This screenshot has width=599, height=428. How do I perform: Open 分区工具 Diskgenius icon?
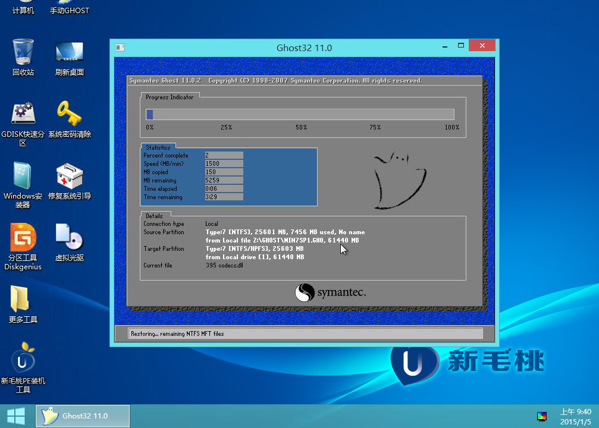[23, 247]
